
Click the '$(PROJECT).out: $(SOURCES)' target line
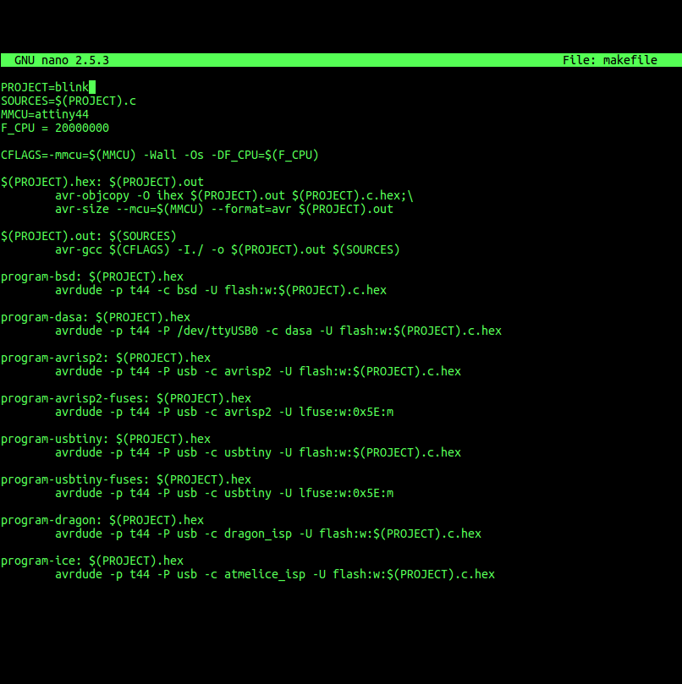(x=89, y=236)
